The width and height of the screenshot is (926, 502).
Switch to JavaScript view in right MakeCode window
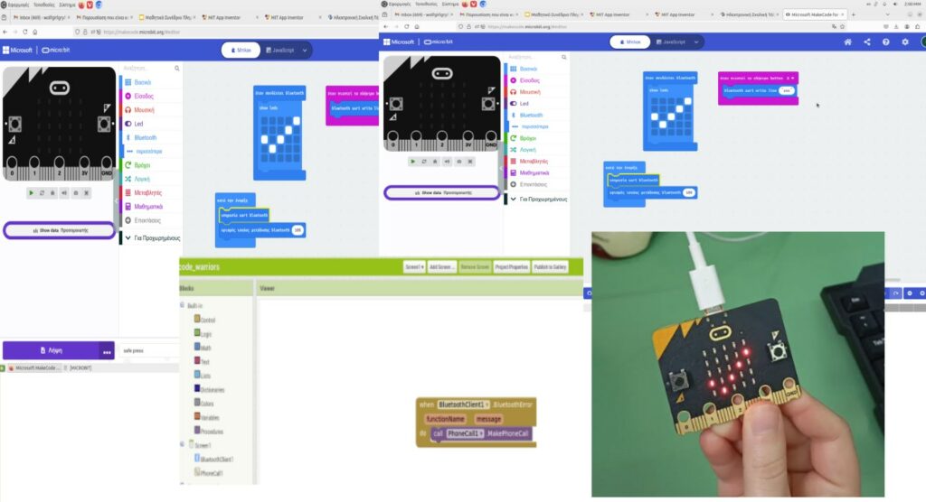tap(671, 42)
